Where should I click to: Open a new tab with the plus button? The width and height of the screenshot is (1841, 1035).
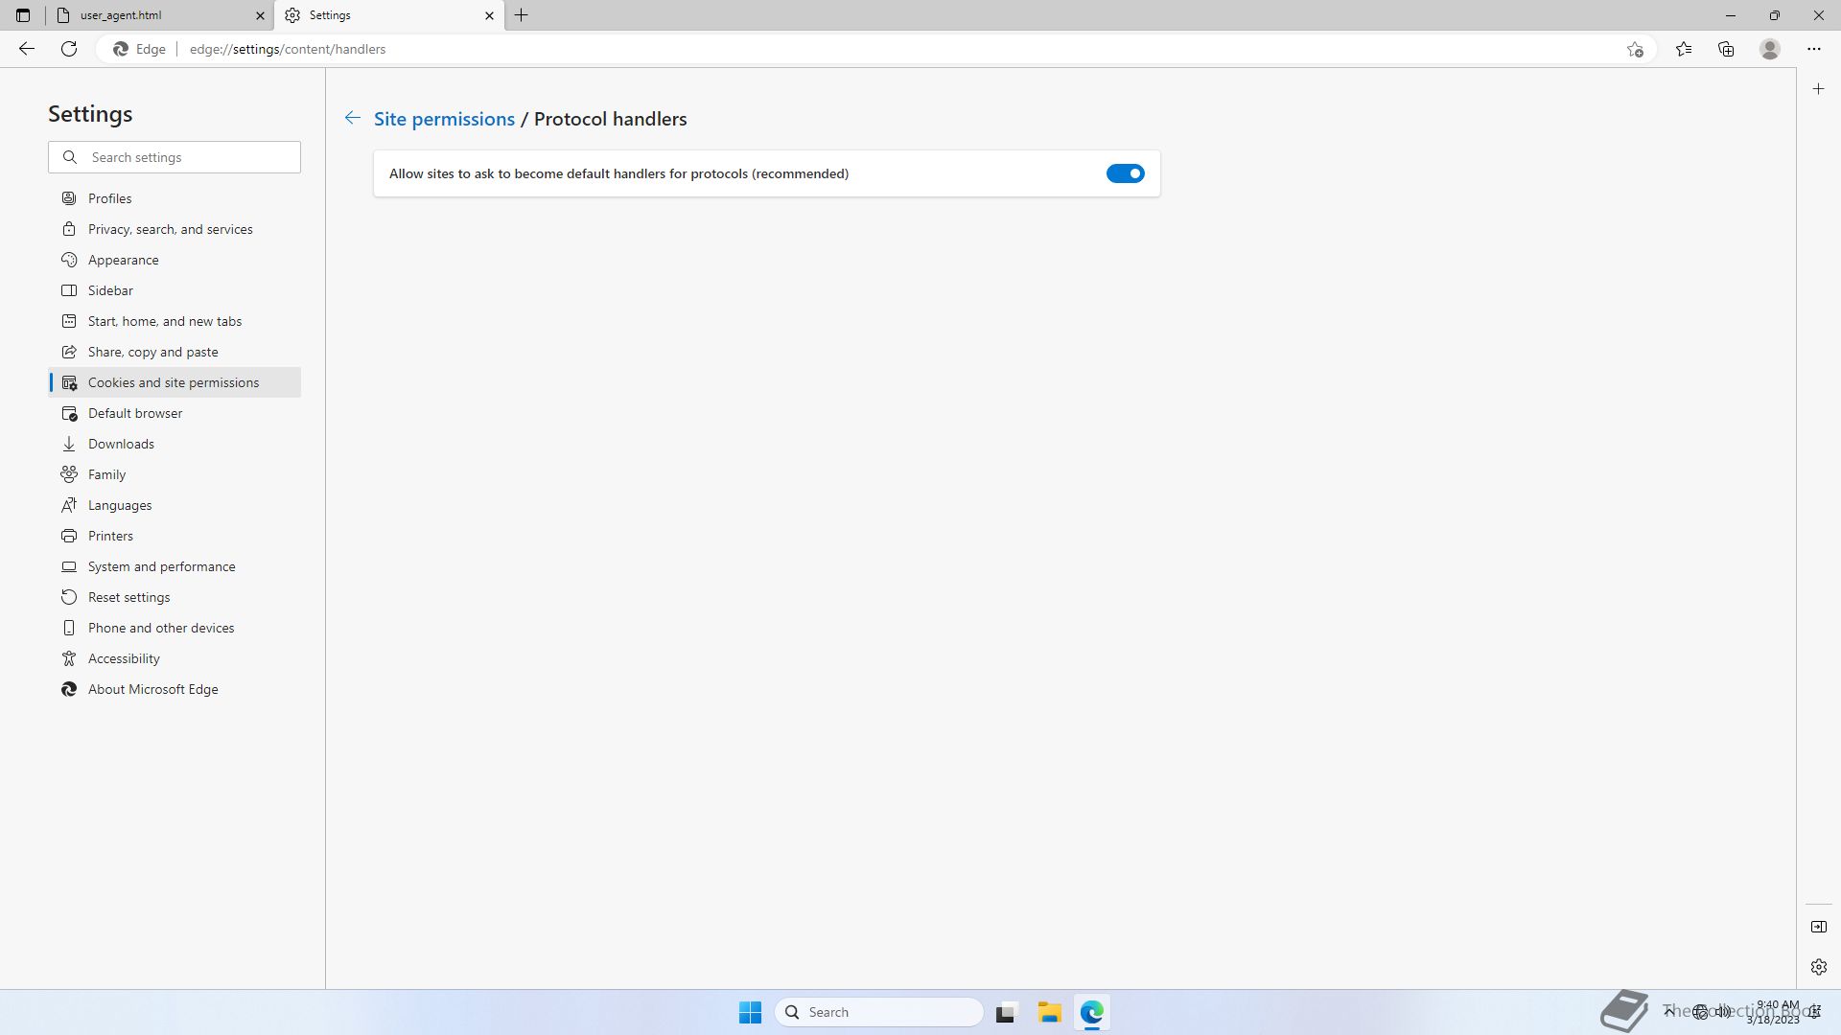(522, 15)
